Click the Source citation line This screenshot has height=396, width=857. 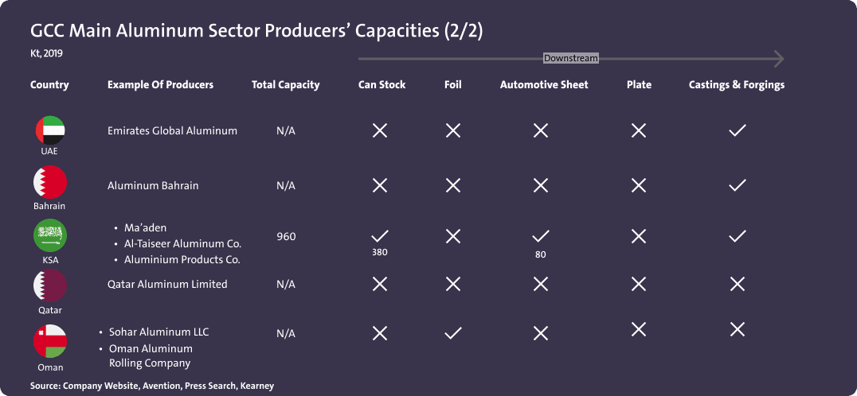[x=152, y=386]
